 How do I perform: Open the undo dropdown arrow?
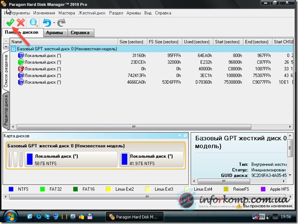(x=54, y=23)
